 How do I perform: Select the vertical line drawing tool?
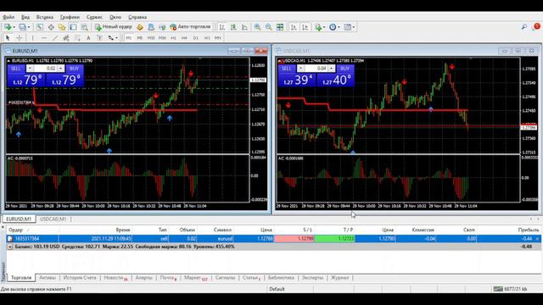click(32, 37)
